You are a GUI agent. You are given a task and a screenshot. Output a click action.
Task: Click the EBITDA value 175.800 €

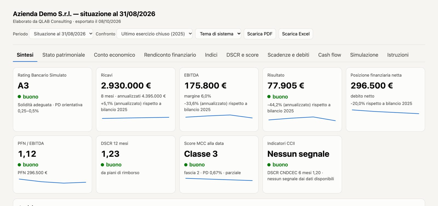[205, 86]
